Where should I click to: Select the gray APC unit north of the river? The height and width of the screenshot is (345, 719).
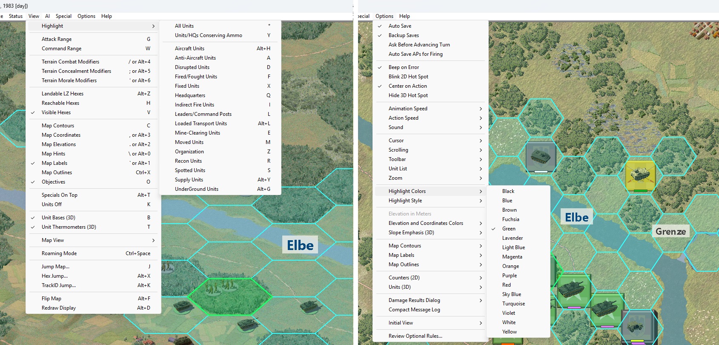[x=541, y=157]
